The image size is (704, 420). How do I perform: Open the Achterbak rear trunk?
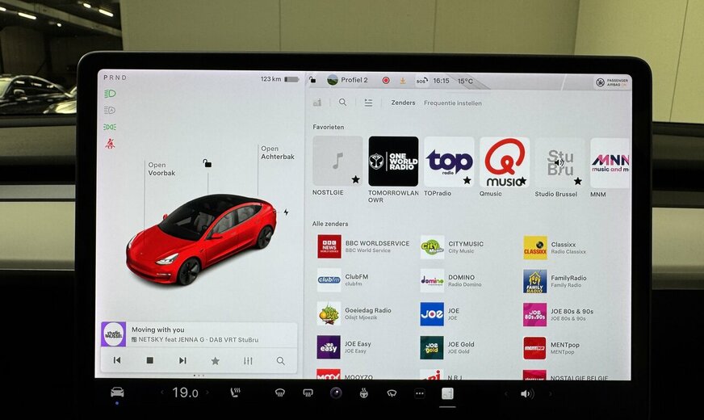[277, 153]
